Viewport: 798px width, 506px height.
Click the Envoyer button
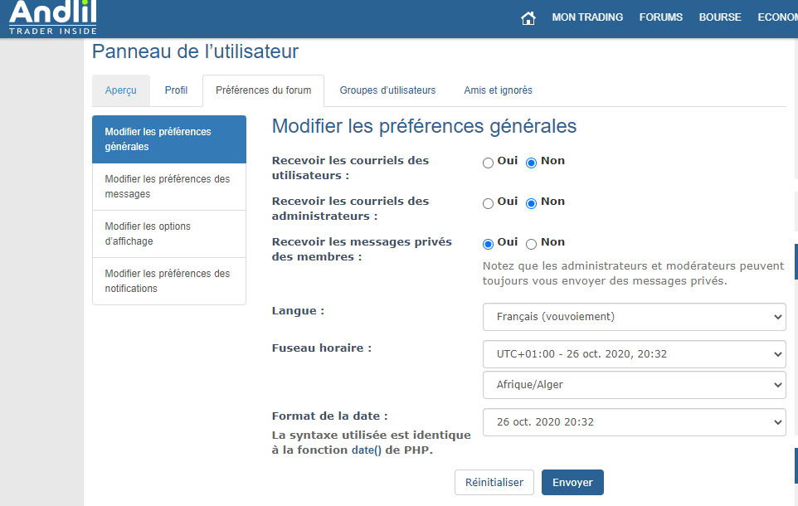coord(572,482)
